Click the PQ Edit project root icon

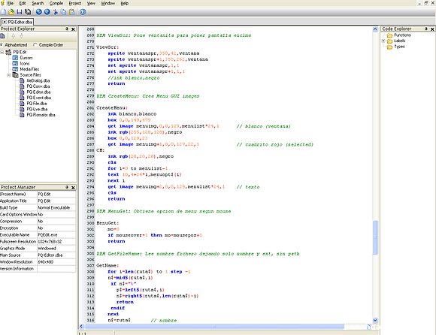8,53
